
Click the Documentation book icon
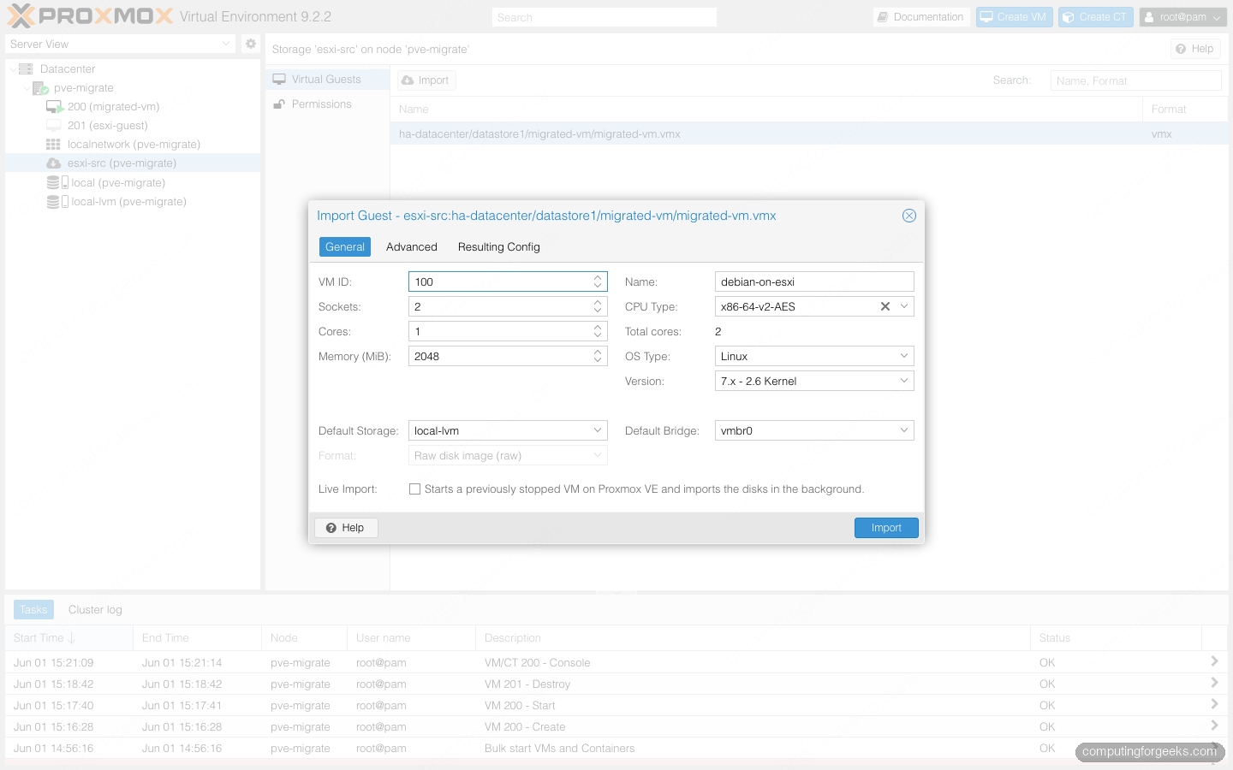coord(883,17)
